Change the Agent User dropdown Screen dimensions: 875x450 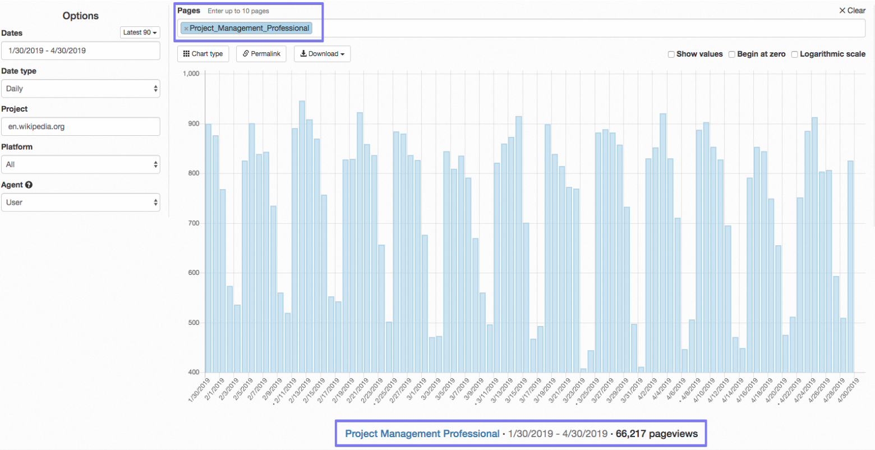pyautogui.click(x=81, y=203)
